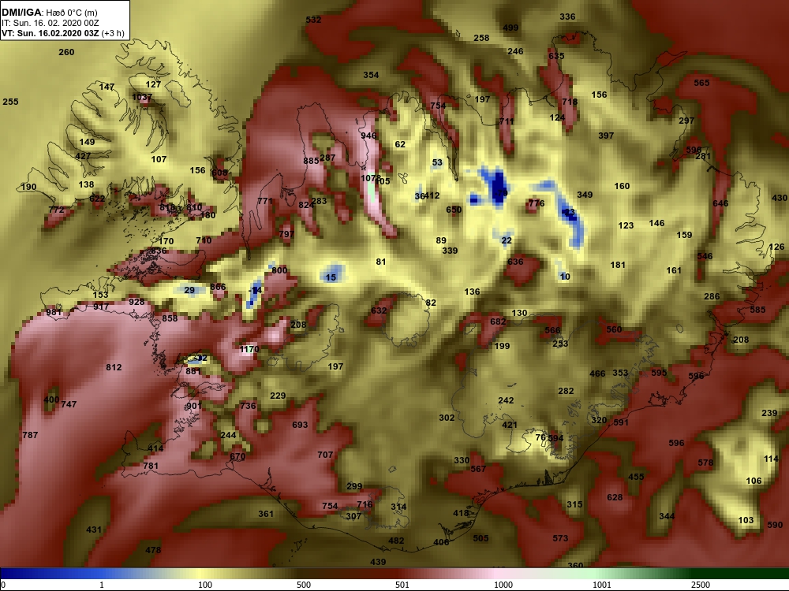Click the map value '646'

click(x=720, y=203)
